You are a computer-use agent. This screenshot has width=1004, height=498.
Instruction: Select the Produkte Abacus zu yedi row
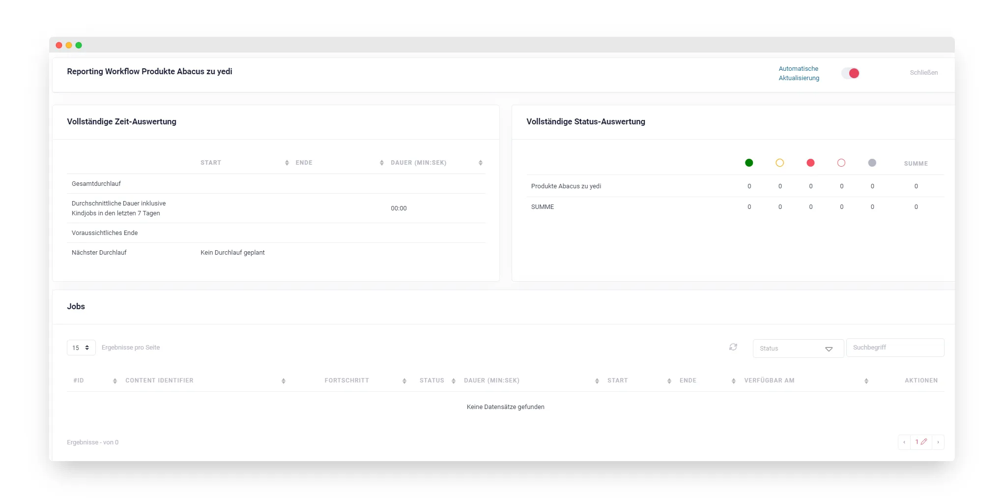tap(735, 186)
